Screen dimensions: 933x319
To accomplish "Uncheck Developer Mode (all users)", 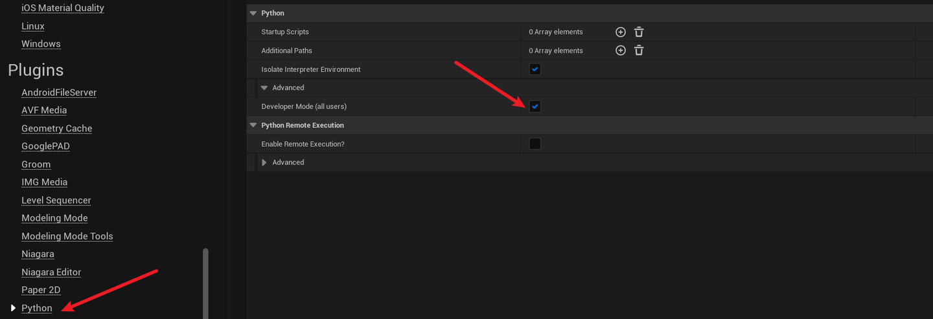I will (535, 106).
